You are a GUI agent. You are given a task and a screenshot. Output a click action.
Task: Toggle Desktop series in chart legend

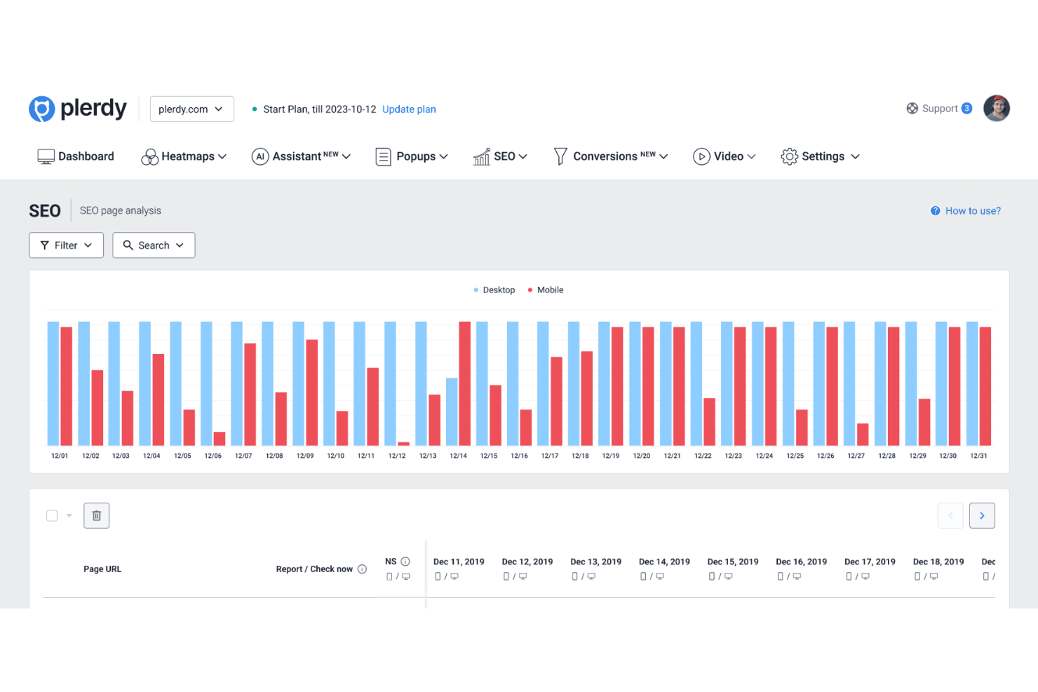coord(494,290)
